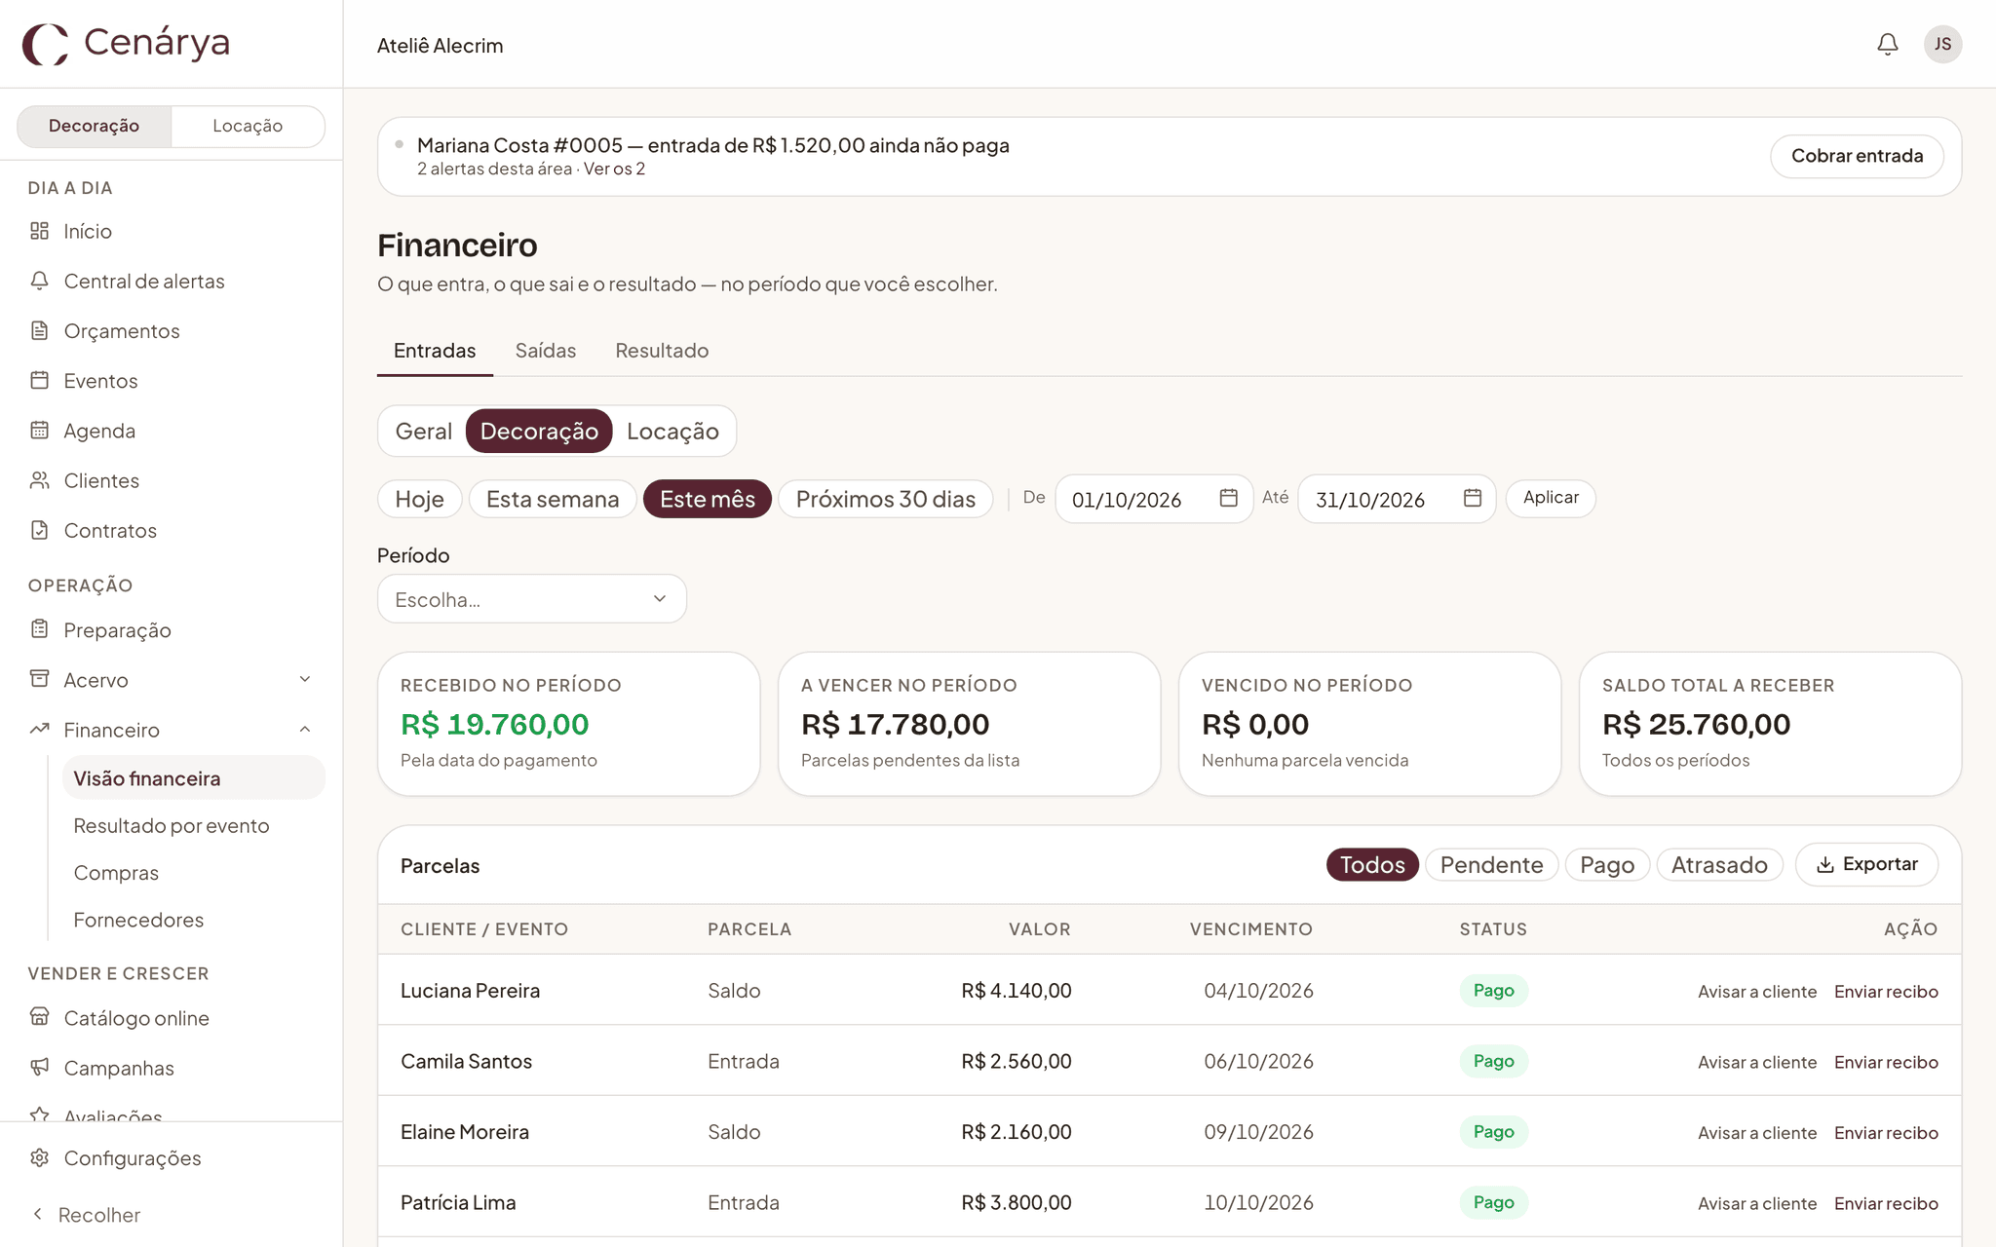Switch to Resultado tab
Screen dimensions: 1996x1247
coord(662,351)
